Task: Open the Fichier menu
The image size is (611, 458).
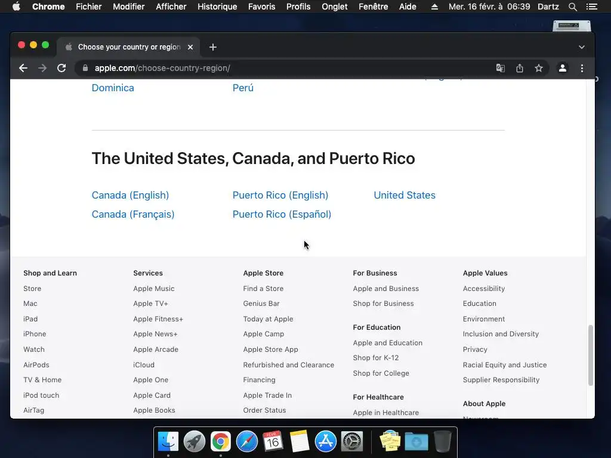Action: pos(89,7)
